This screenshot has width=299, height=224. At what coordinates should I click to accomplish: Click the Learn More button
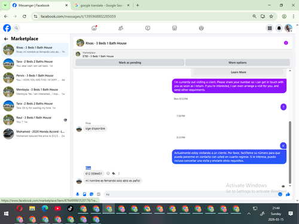239,72
